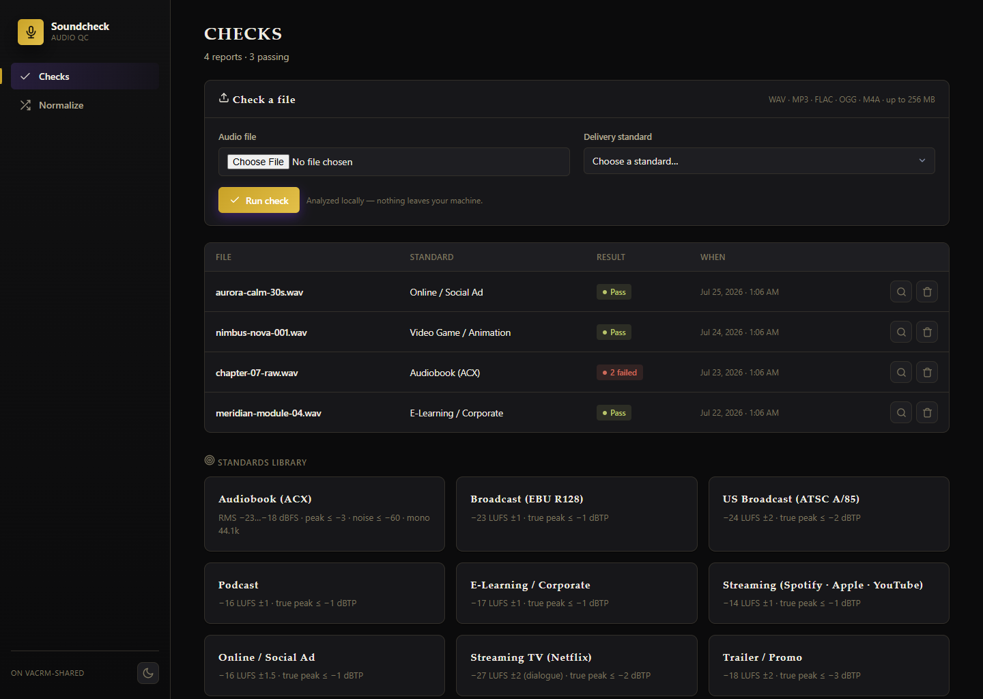Select the US Broadcast (ATSC A/85) card
The image size is (983, 699).
(829, 514)
